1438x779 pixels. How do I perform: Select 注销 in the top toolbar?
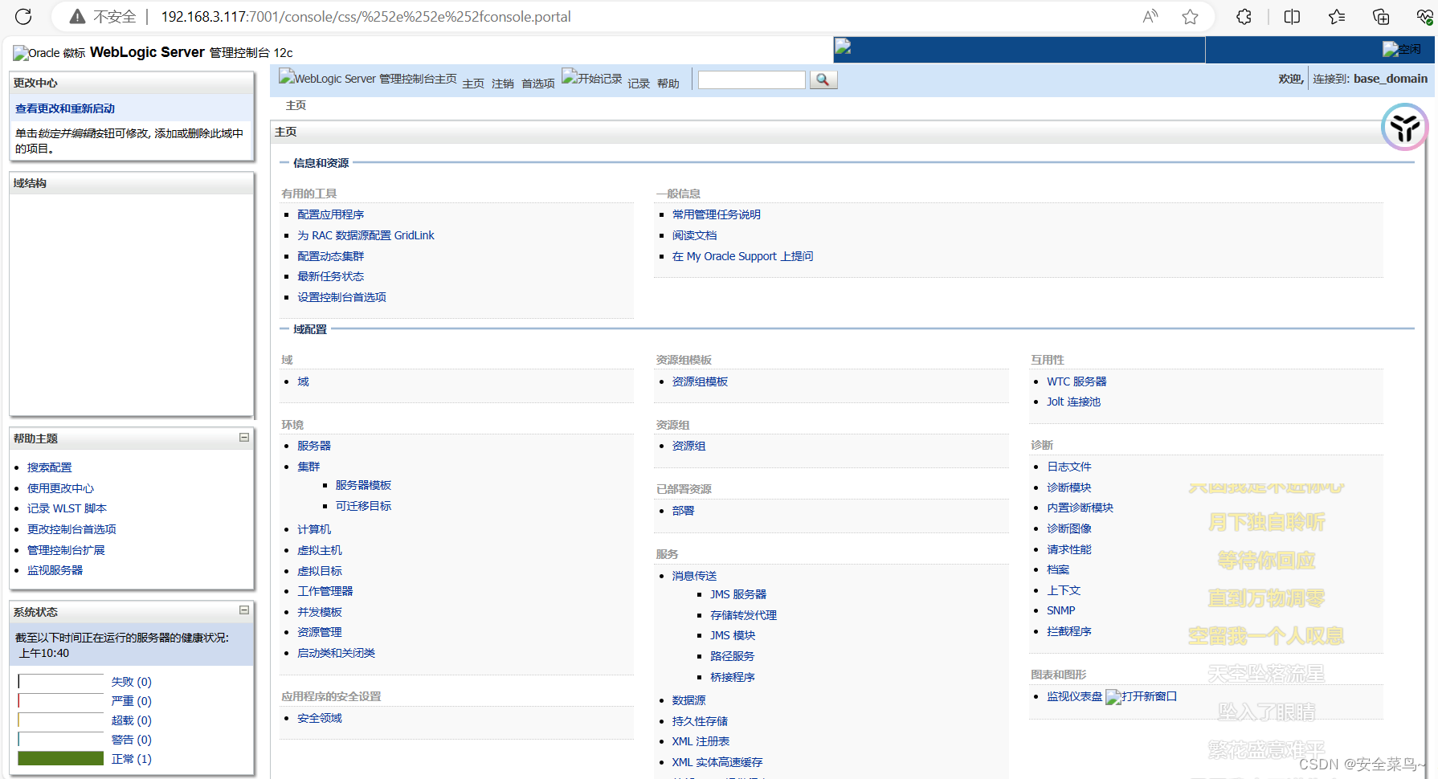pos(503,84)
